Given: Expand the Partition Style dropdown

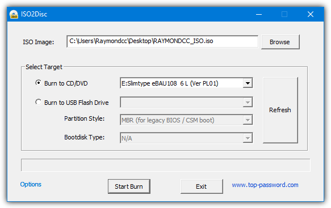Looking at the screenshot, I should 248,120.
